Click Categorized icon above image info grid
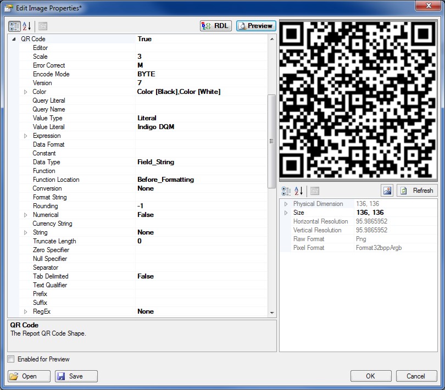The height and width of the screenshot is (390, 445). click(286, 191)
